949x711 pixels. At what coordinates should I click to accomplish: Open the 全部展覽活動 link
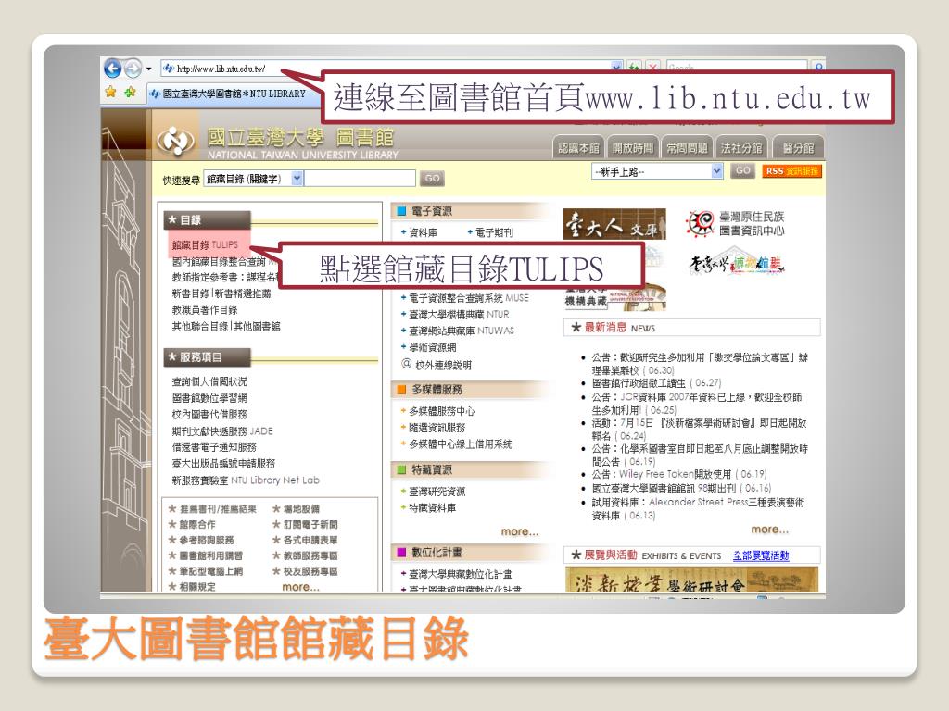761,555
